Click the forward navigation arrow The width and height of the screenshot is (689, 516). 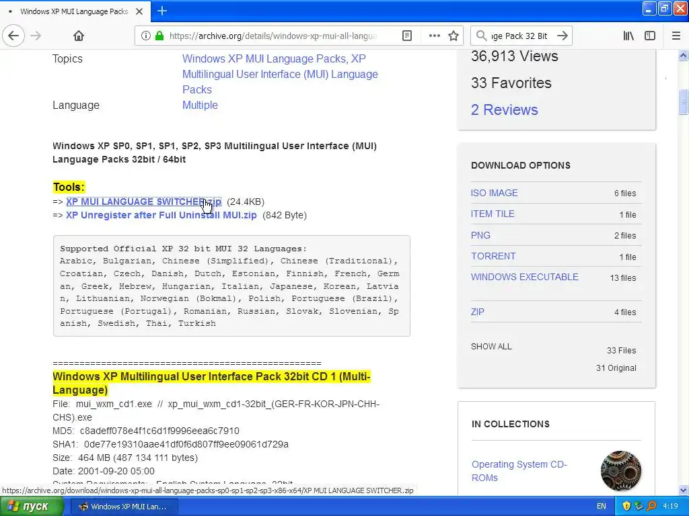pyautogui.click(x=36, y=36)
